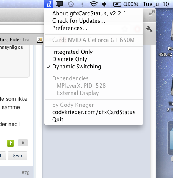Click the Bluetooth status icon
Viewport: 173px width, 178px height.
(82, 4)
